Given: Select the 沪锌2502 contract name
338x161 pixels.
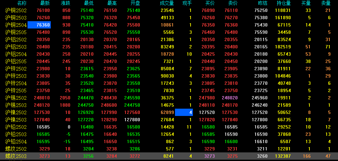Looking at the screenshot, I should pos(16,69).
